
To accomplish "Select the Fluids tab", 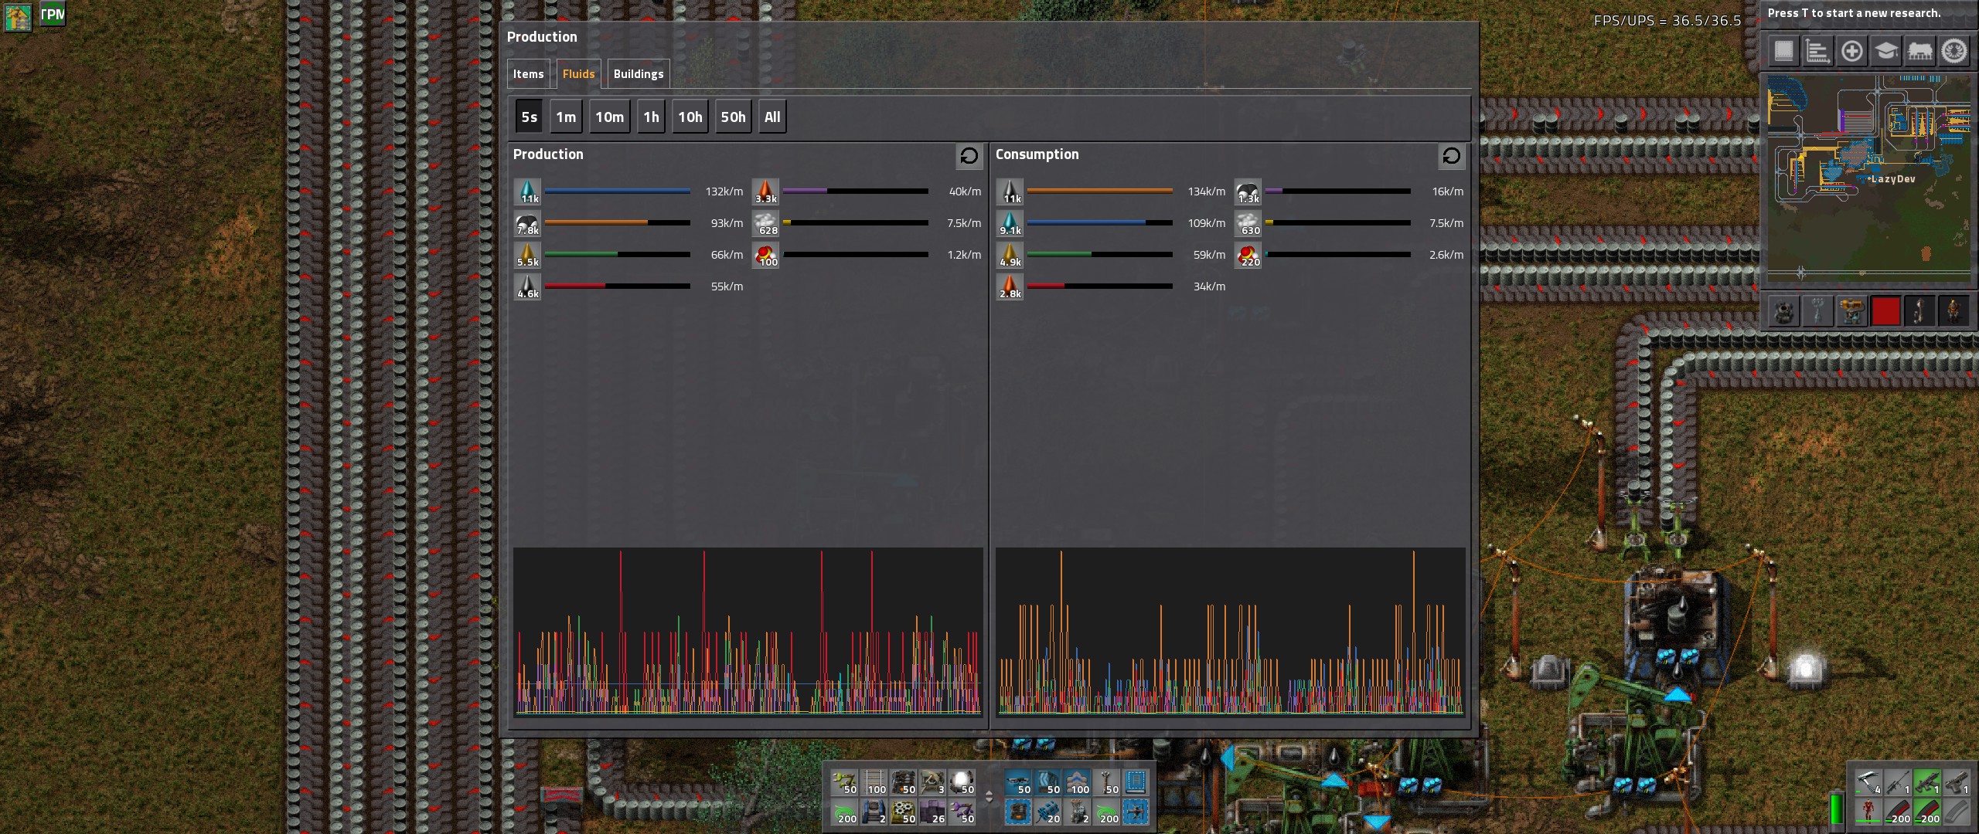I will click(579, 74).
